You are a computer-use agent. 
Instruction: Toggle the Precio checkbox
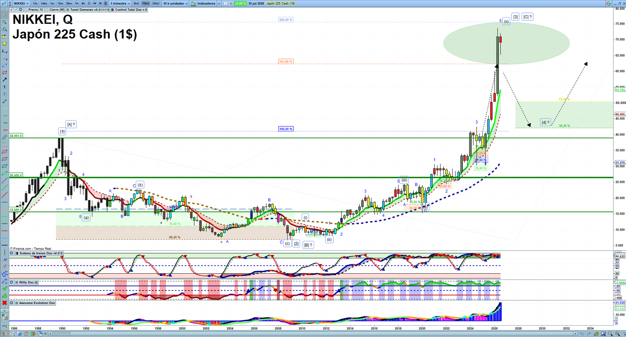click(x=26, y=10)
